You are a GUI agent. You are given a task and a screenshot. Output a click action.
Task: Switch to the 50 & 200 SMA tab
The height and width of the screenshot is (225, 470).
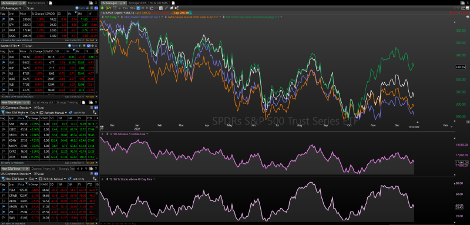point(159,3)
